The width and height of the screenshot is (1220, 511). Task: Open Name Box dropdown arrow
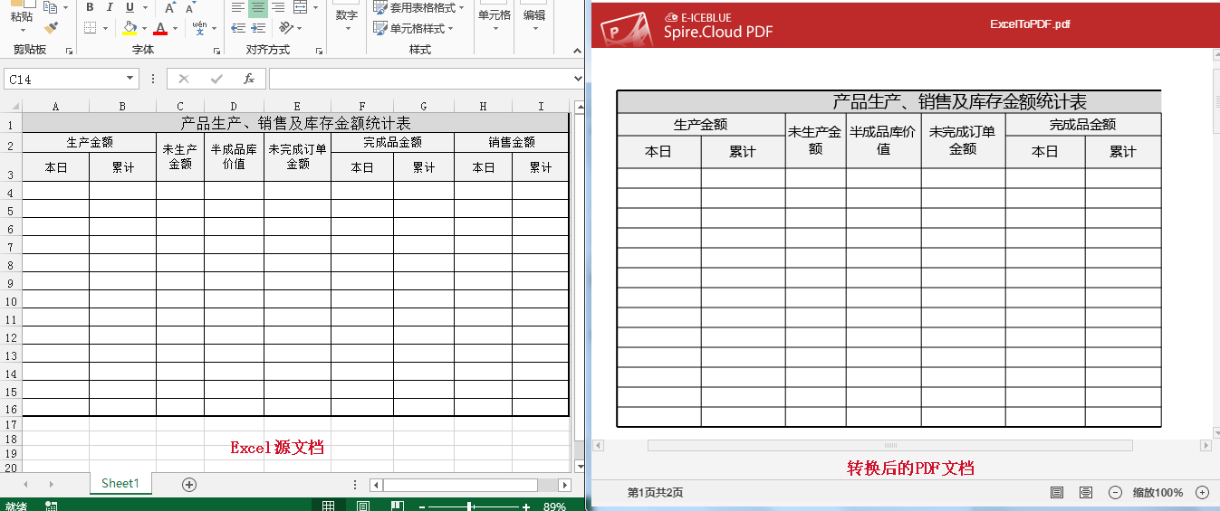coord(130,80)
